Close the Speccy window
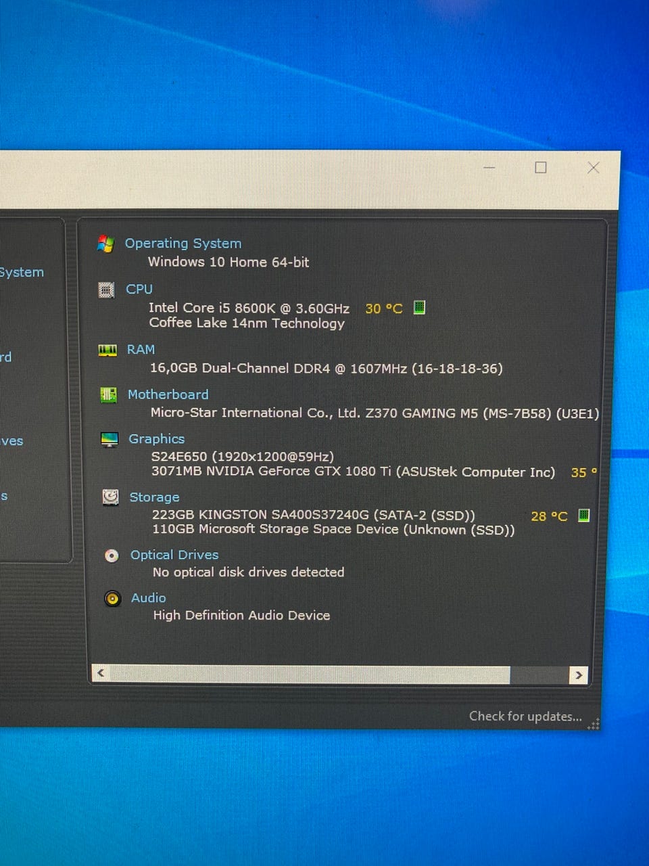Viewport: 649px width, 866px height. pyautogui.click(x=594, y=167)
